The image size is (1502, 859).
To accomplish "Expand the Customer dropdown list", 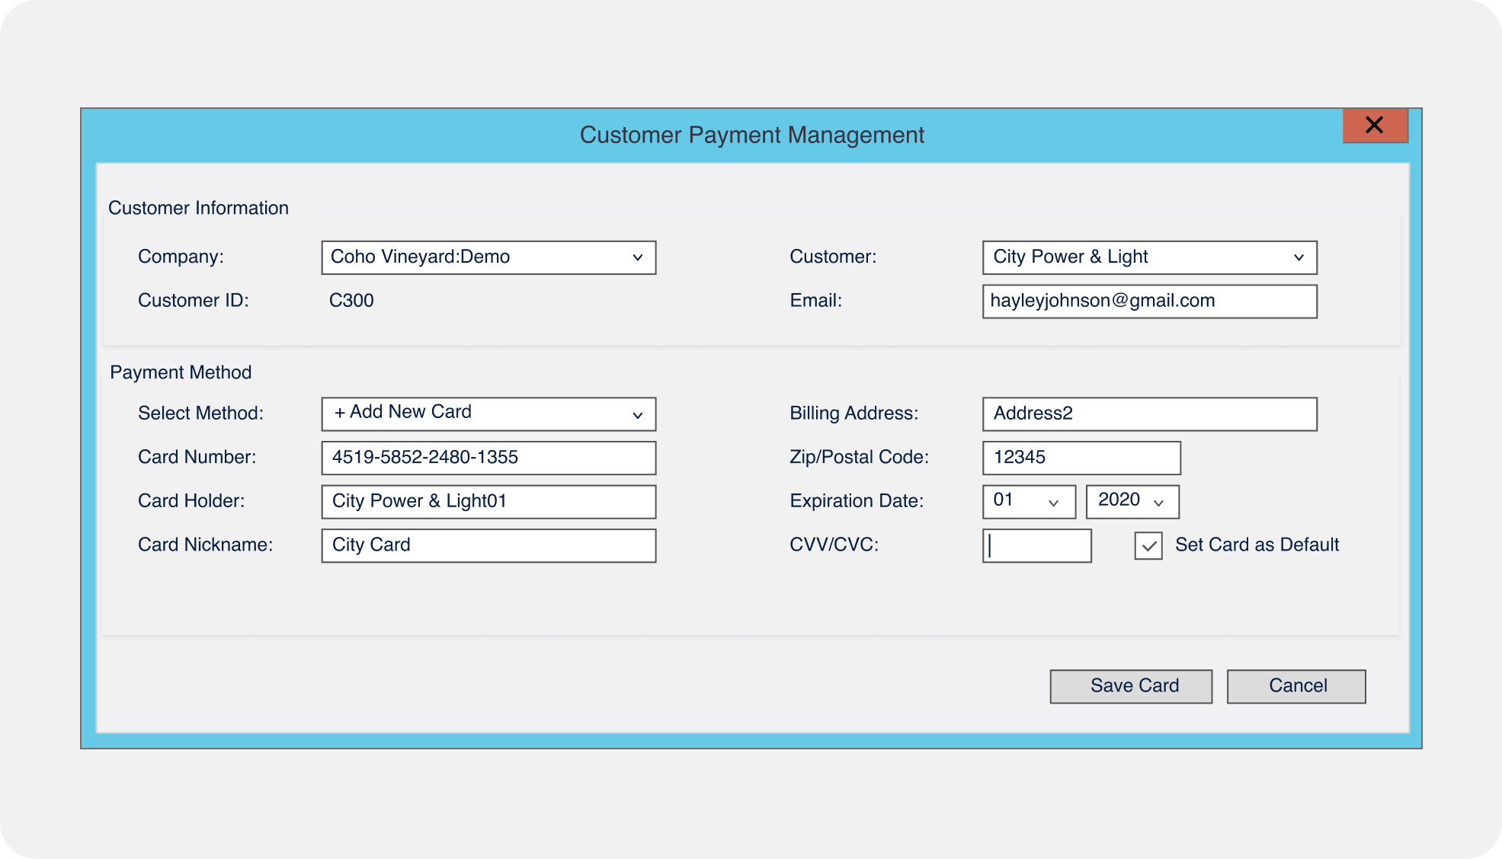I will pos(1148,257).
